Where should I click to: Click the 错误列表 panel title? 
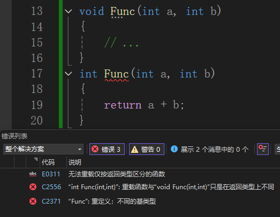[14, 136]
